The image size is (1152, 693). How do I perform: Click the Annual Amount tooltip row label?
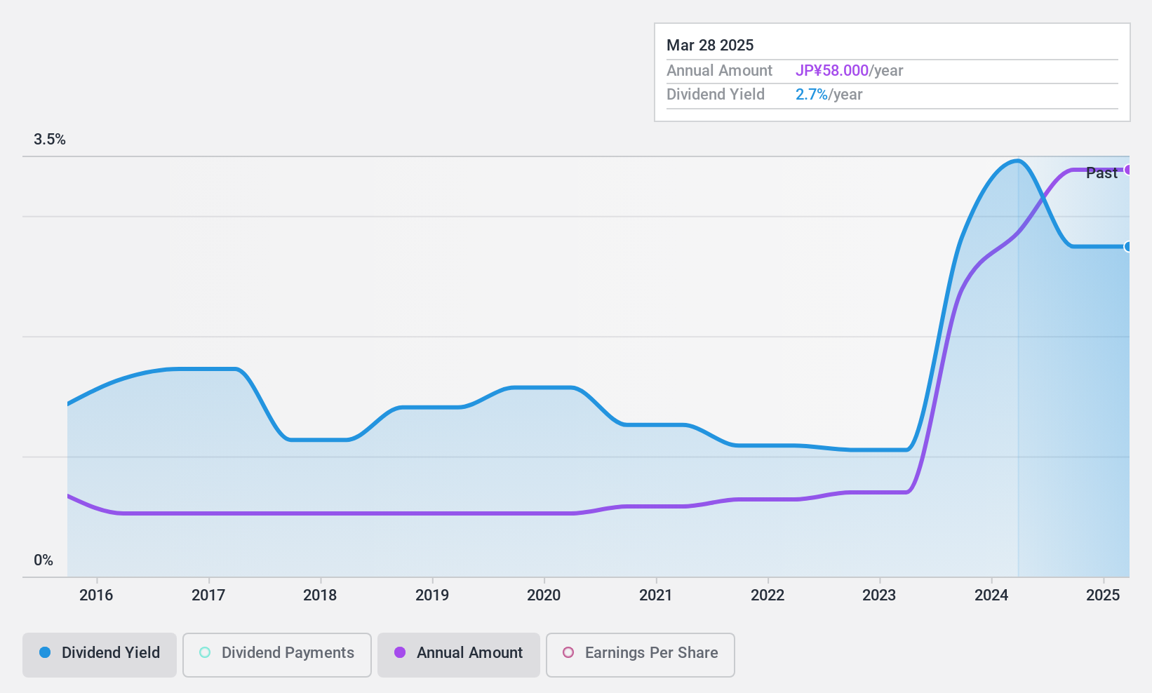719,71
